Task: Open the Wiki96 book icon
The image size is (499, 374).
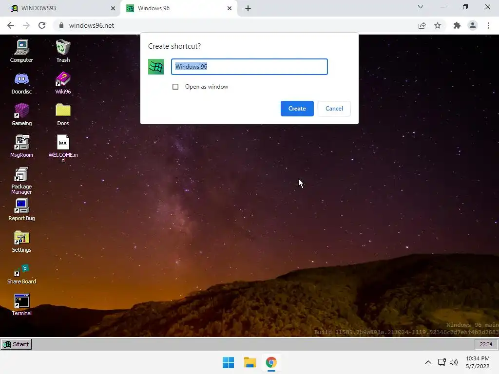Action: (63, 83)
